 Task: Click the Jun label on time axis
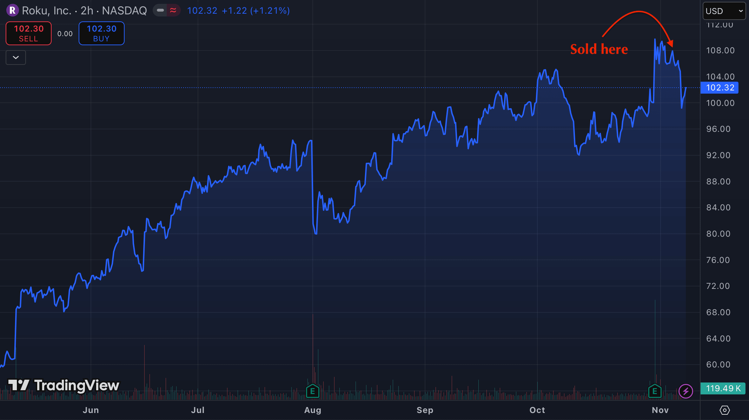click(91, 410)
